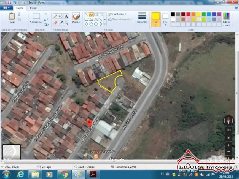The image size is (239, 179).
Task: Click the Editar cores button
Action: pos(227,19)
